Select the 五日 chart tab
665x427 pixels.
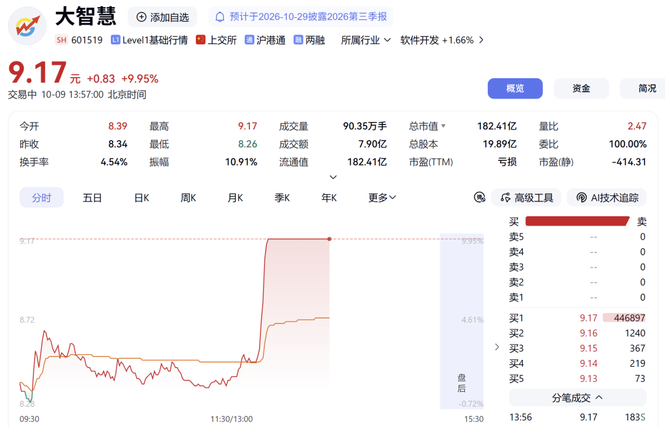(92, 198)
